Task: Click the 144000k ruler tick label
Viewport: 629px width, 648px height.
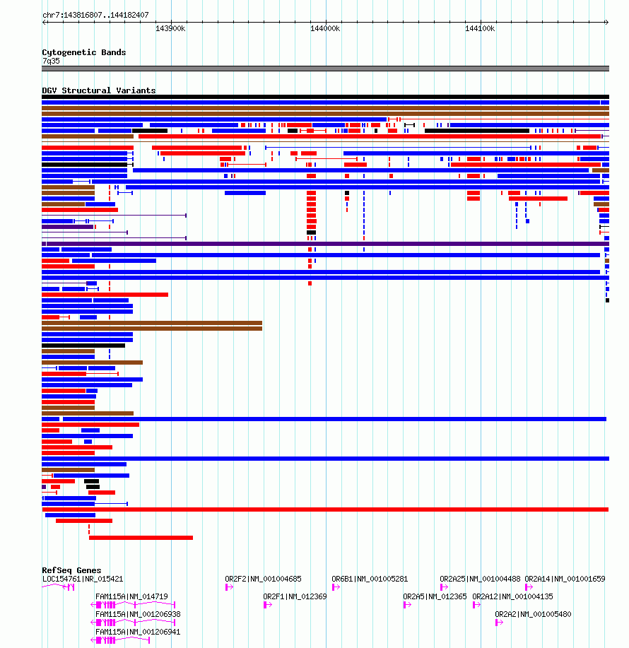Action: 325,28
